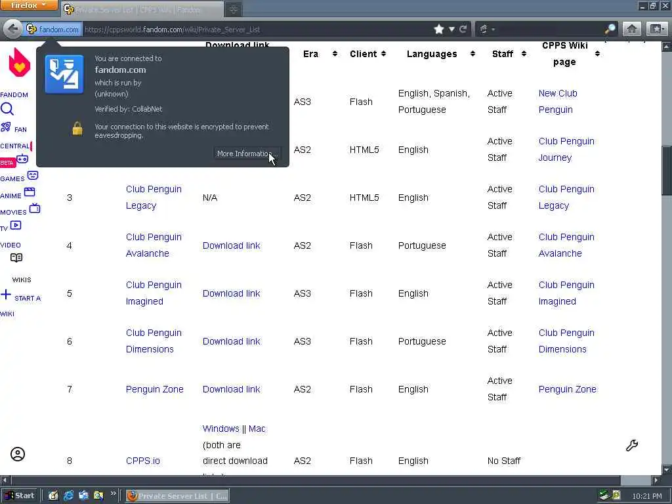The width and height of the screenshot is (672, 504).
Task: Click the wrench tools icon on the page
Action: click(632, 446)
